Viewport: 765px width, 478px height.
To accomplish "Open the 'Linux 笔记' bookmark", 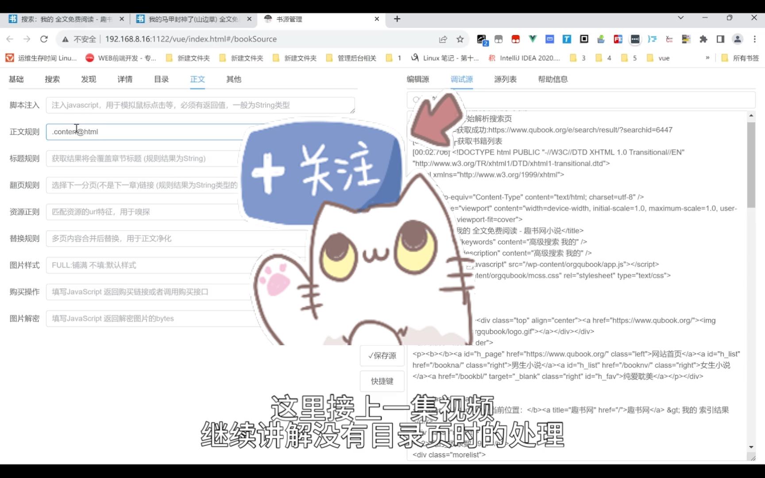I will pyautogui.click(x=445, y=58).
